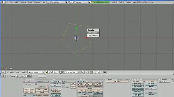The height and width of the screenshot is (97, 174).
Task: Switch to Logic context icon
Action: [17, 76]
